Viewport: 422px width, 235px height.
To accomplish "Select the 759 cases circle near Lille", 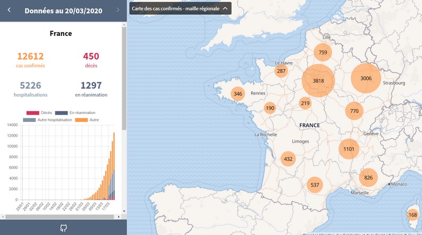I will click(x=323, y=52).
